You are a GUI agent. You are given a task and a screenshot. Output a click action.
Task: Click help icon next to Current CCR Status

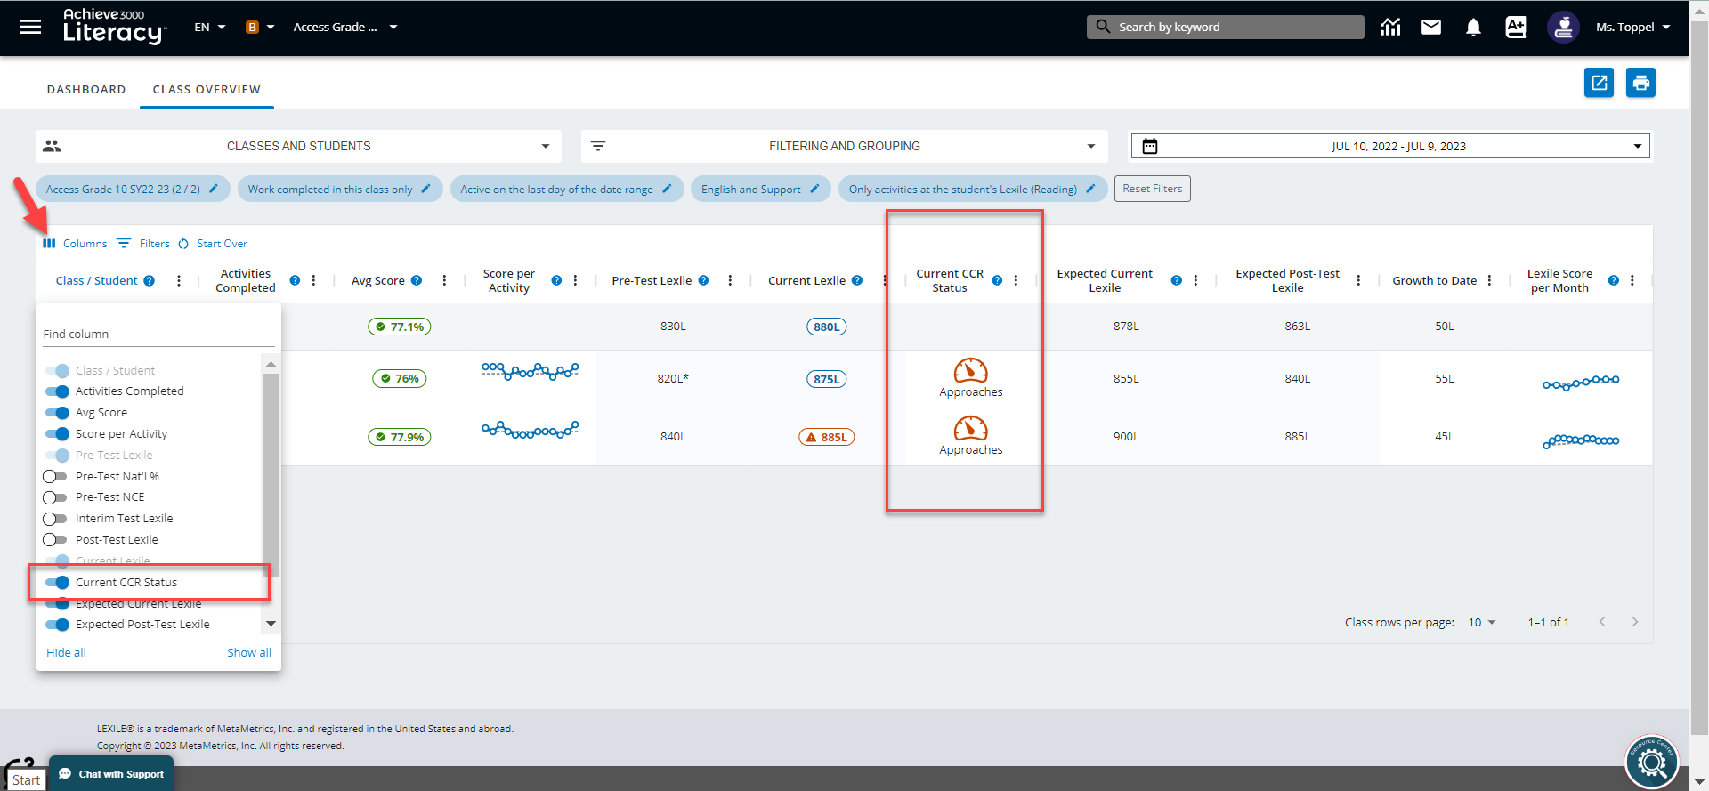click(997, 280)
